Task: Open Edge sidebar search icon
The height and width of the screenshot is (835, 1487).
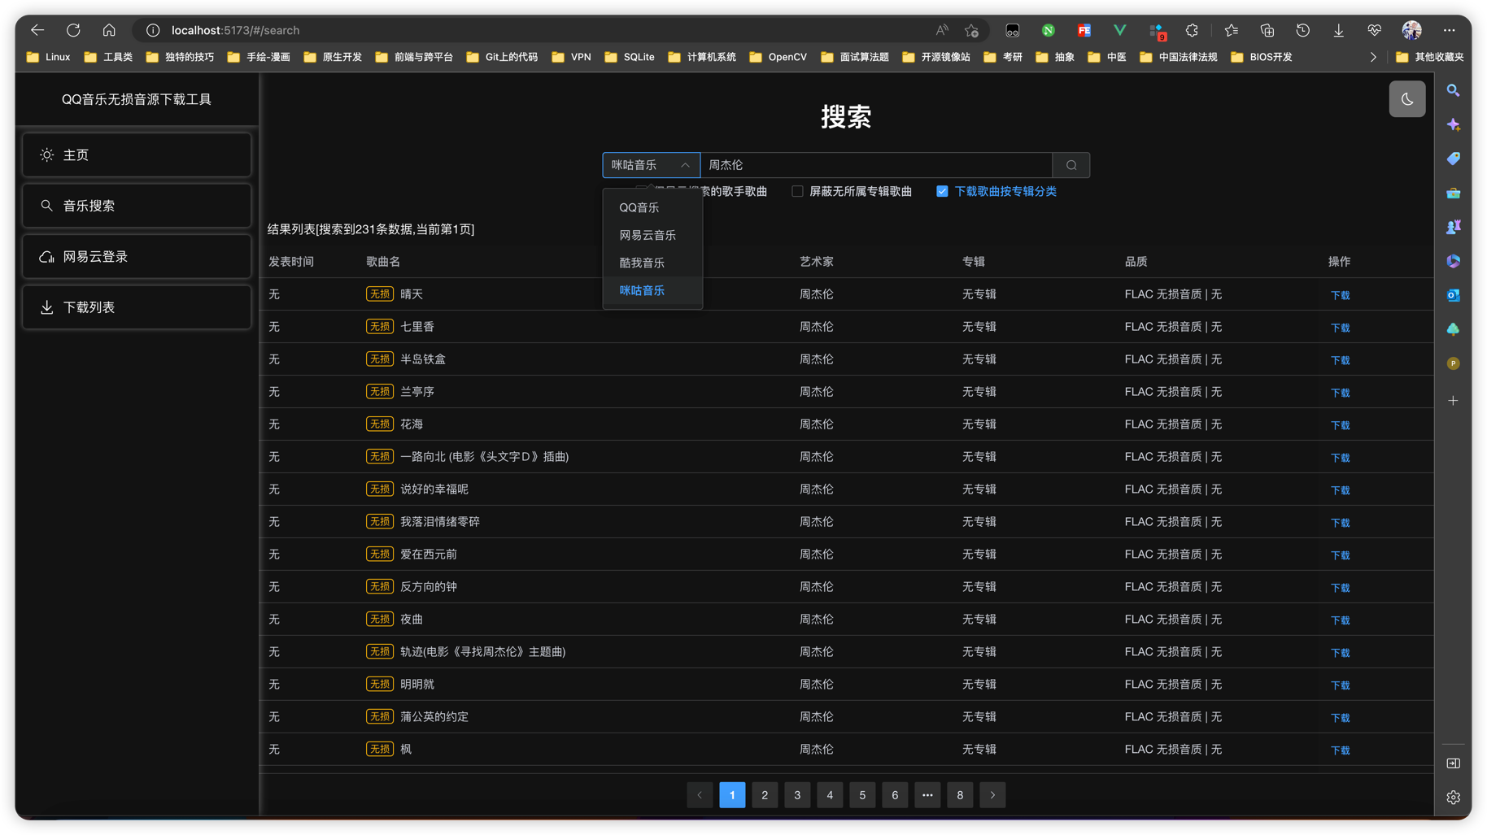Action: [1453, 90]
